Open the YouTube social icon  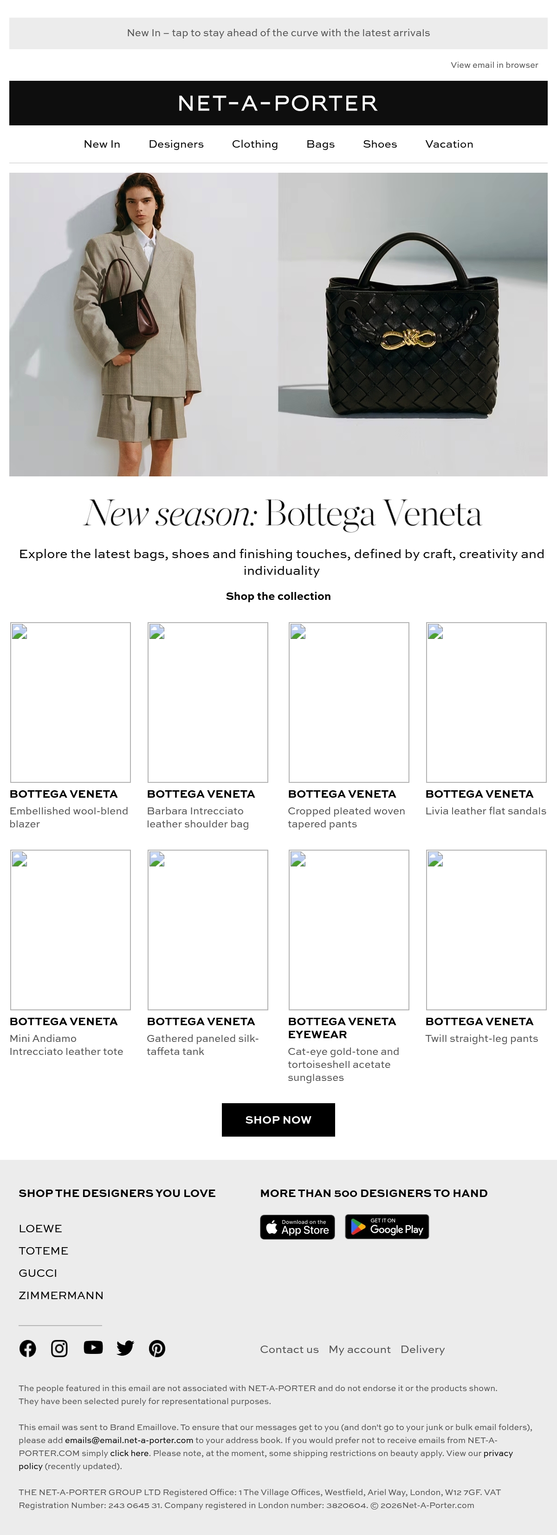(x=93, y=1347)
